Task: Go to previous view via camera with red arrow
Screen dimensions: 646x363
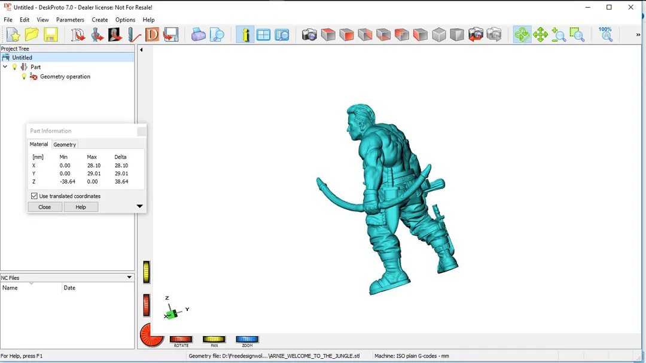Action: click(476, 35)
